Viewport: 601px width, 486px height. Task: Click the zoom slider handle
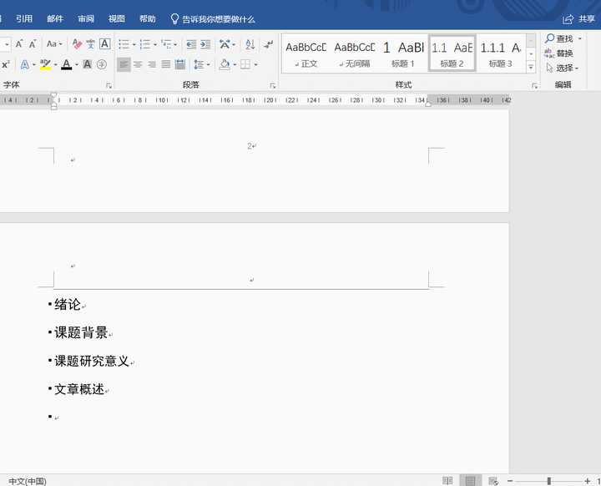click(x=549, y=481)
